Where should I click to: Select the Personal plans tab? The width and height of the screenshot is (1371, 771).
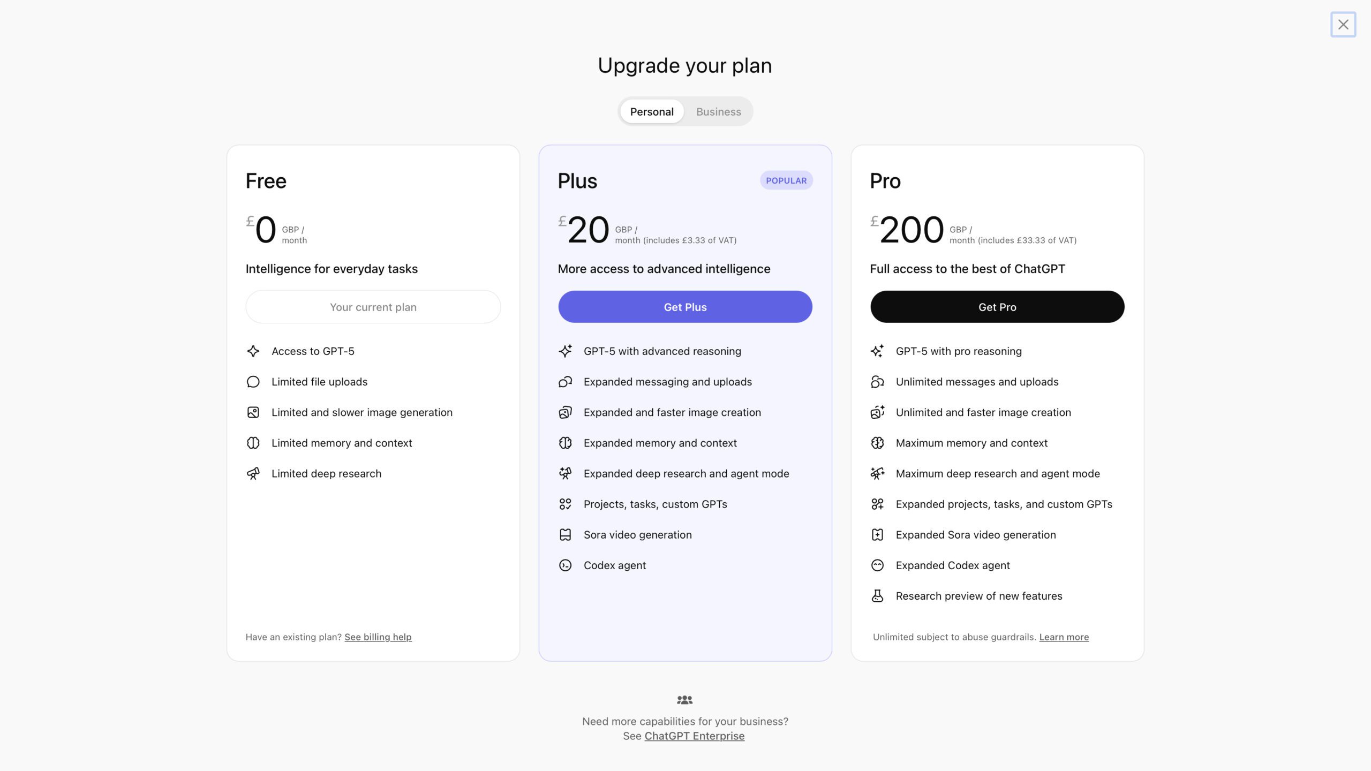tap(652, 112)
